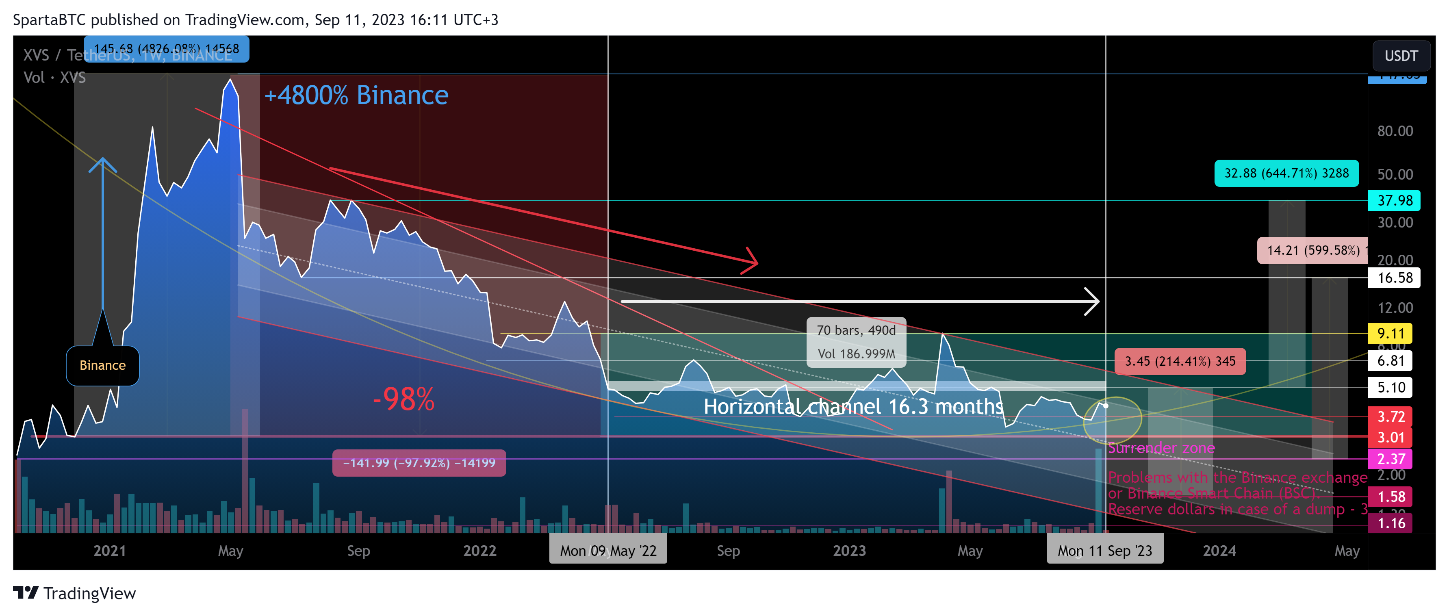Click the '145.68 (4826.08%) 14568' measurement label
The height and width of the screenshot is (616, 1449).
(167, 49)
